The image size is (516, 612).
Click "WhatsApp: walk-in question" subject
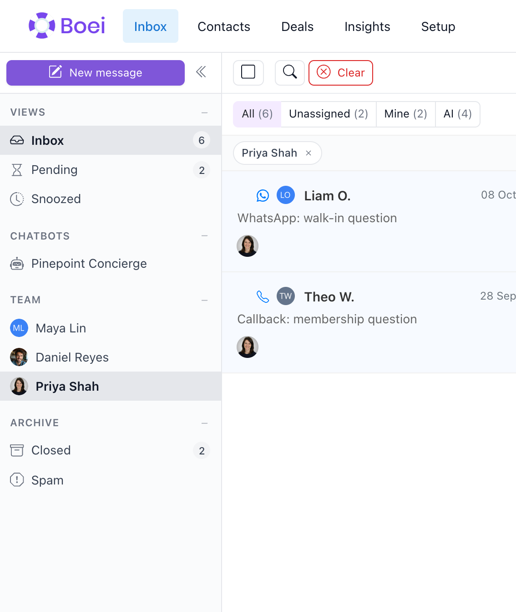[x=317, y=218]
